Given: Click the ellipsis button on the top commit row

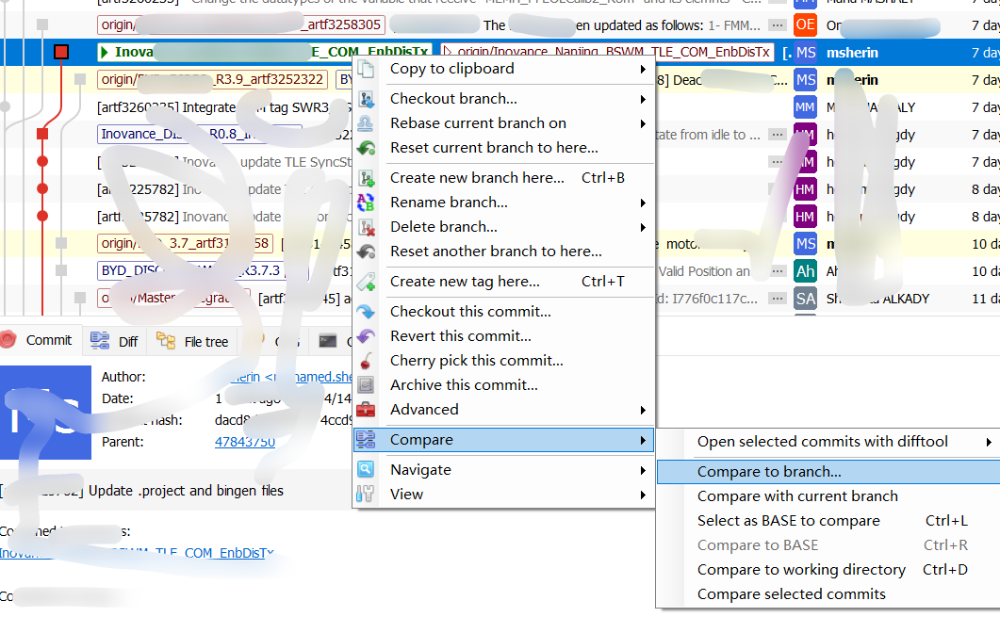Looking at the screenshot, I should (x=779, y=24).
